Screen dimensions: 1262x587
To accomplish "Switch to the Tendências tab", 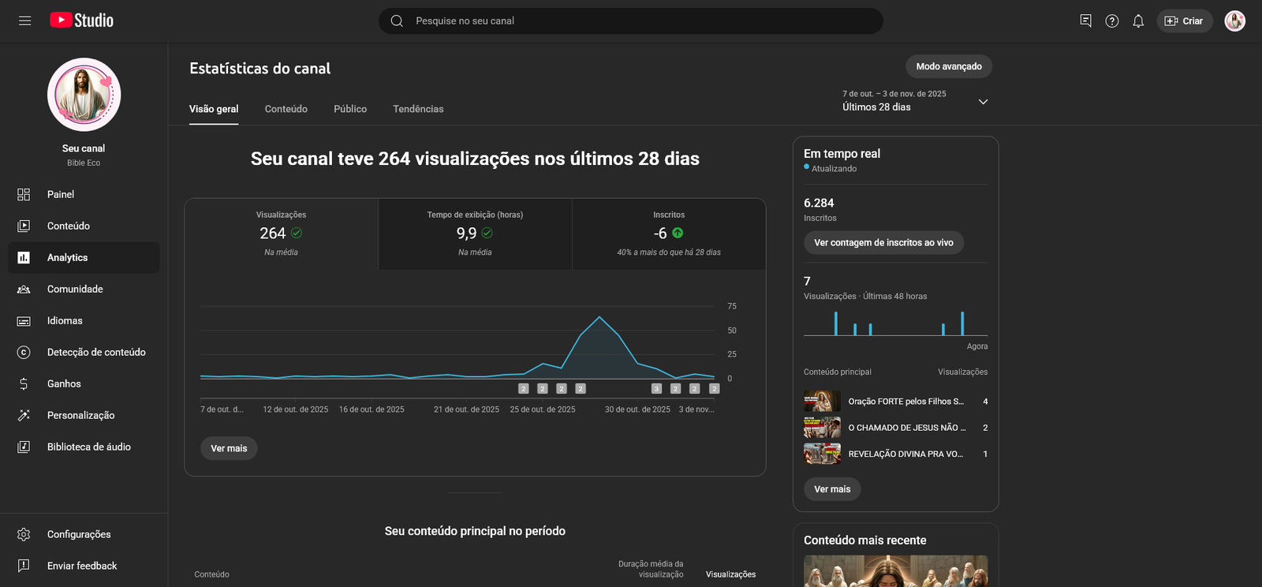I will tap(418, 109).
